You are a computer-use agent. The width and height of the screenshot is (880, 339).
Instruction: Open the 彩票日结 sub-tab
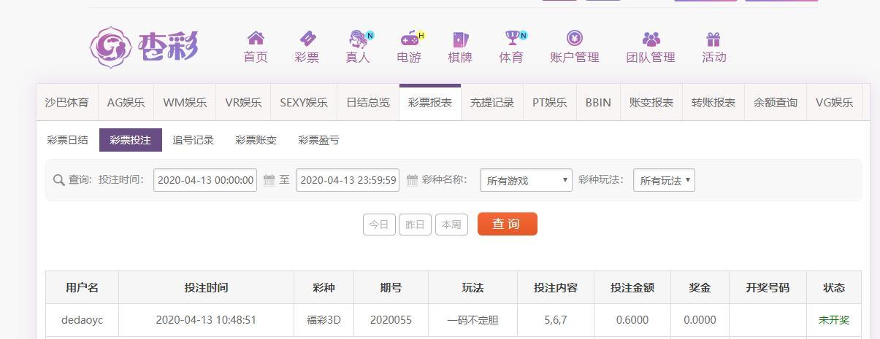point(67,140)
